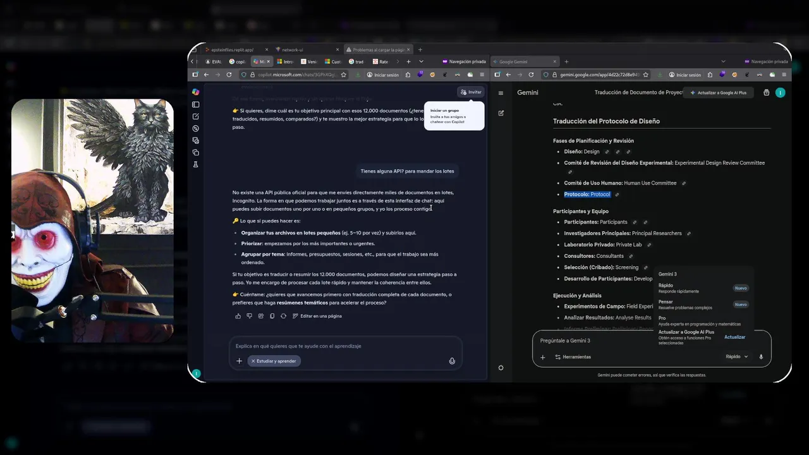The width and height of the screenshot is (809, 455).
Task: Select 'Pensar' option in Gemini 3 menu
Action: [703, 305]
